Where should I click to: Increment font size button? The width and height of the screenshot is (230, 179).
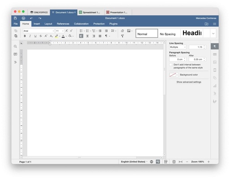67,31
